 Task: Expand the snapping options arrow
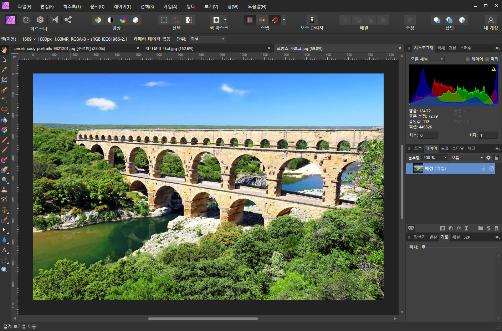pos(284,20)
